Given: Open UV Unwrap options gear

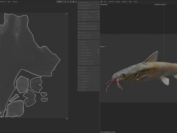Looking at the screenshot, I should click(x=98, y=14).
